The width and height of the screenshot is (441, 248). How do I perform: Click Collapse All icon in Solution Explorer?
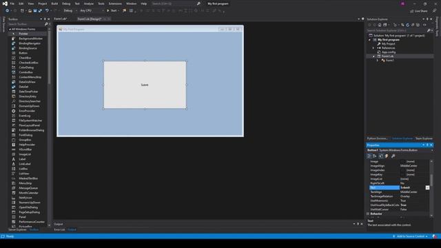[413, 25]
